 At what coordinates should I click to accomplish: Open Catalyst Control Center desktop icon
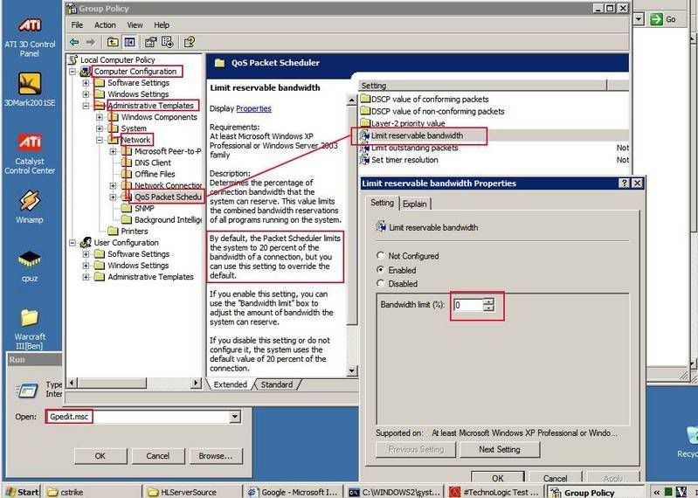tap(30, 142)
